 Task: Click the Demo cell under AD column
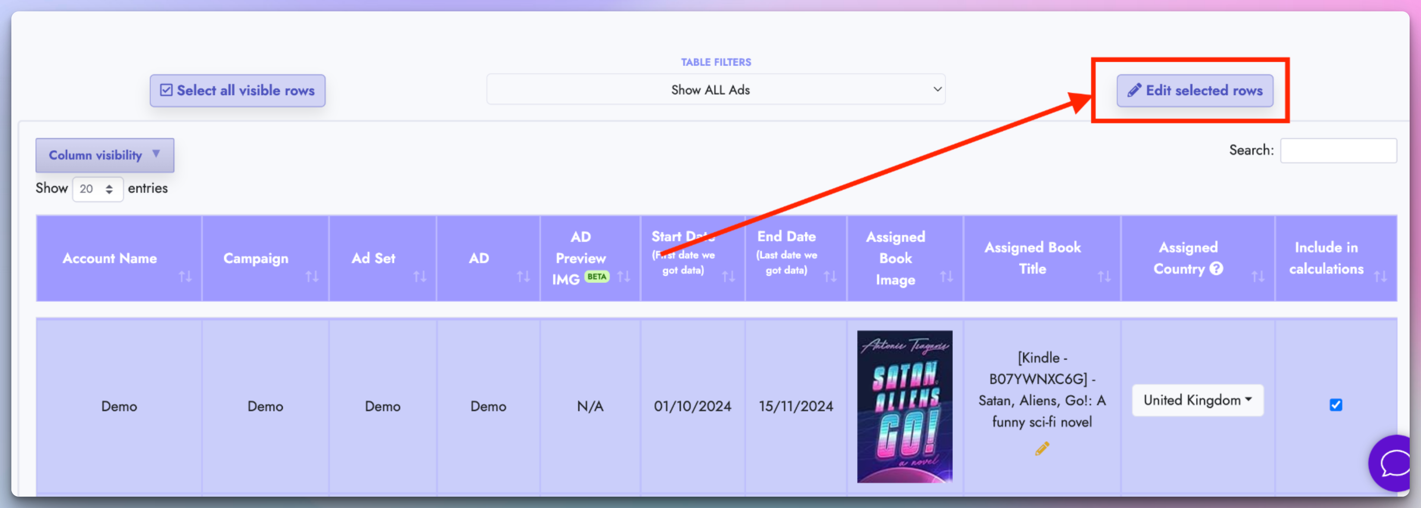[488, 407]
